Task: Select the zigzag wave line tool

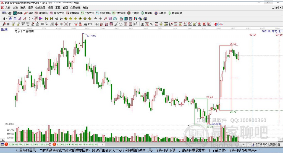Action: [120, 24]
